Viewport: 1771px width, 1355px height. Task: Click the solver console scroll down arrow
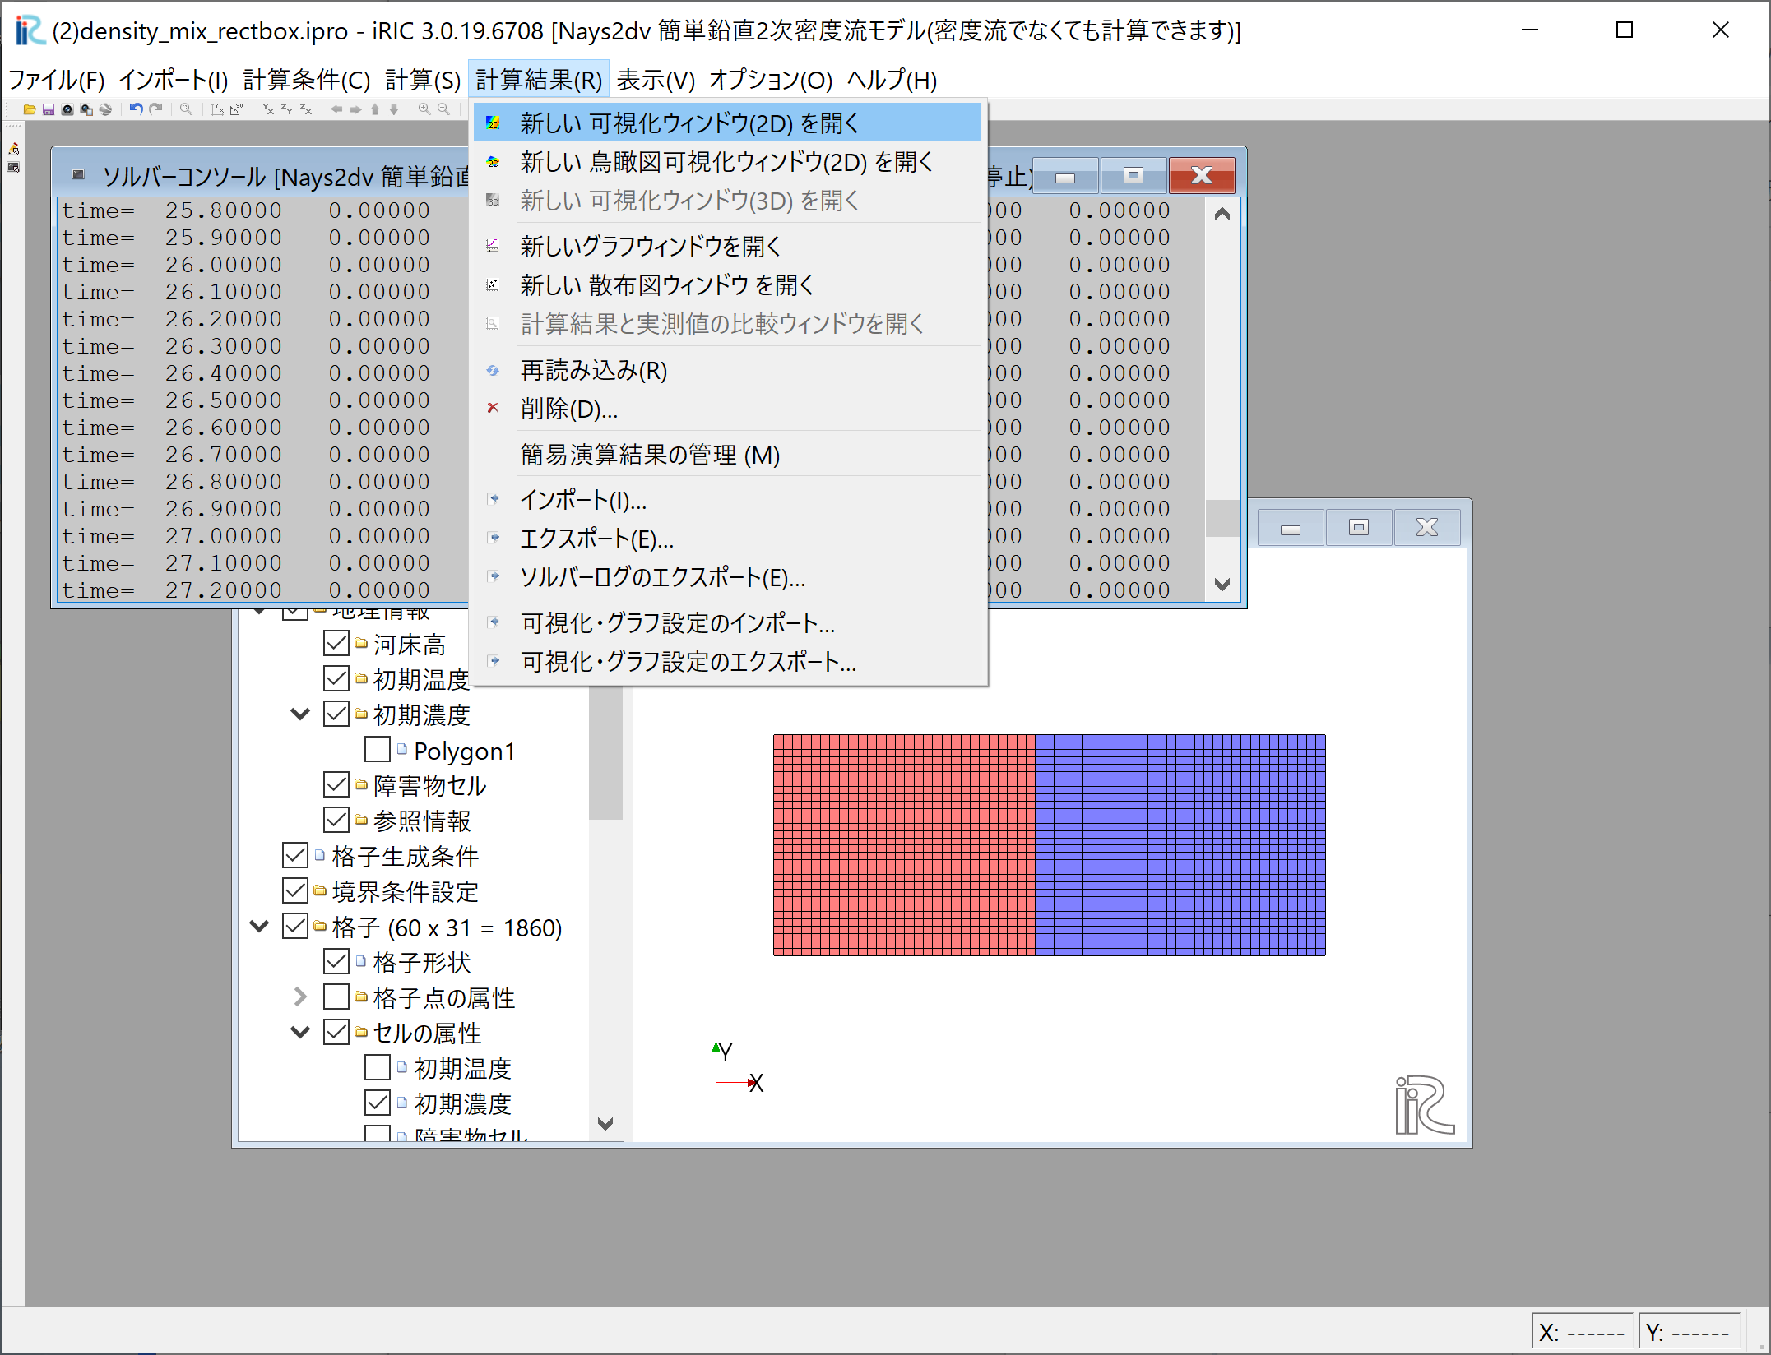click(1222, 585)
